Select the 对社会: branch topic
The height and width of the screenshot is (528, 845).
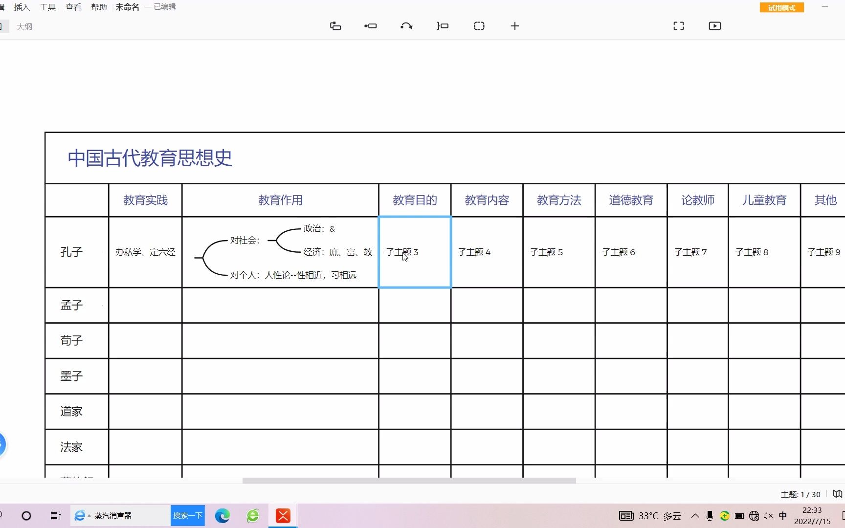point(245,240)
